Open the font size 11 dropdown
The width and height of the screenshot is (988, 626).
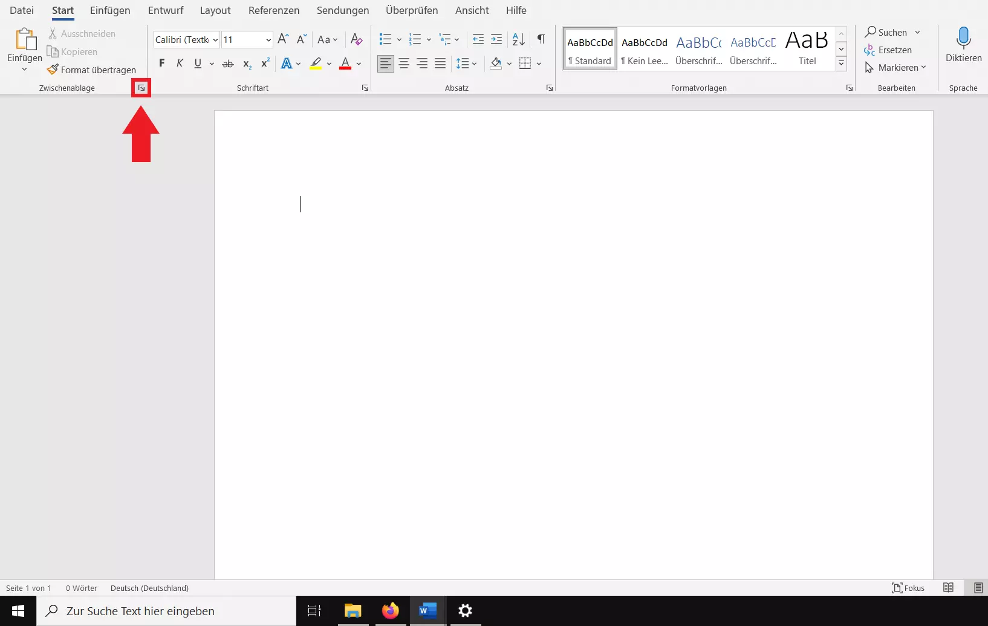coord(268,40)
